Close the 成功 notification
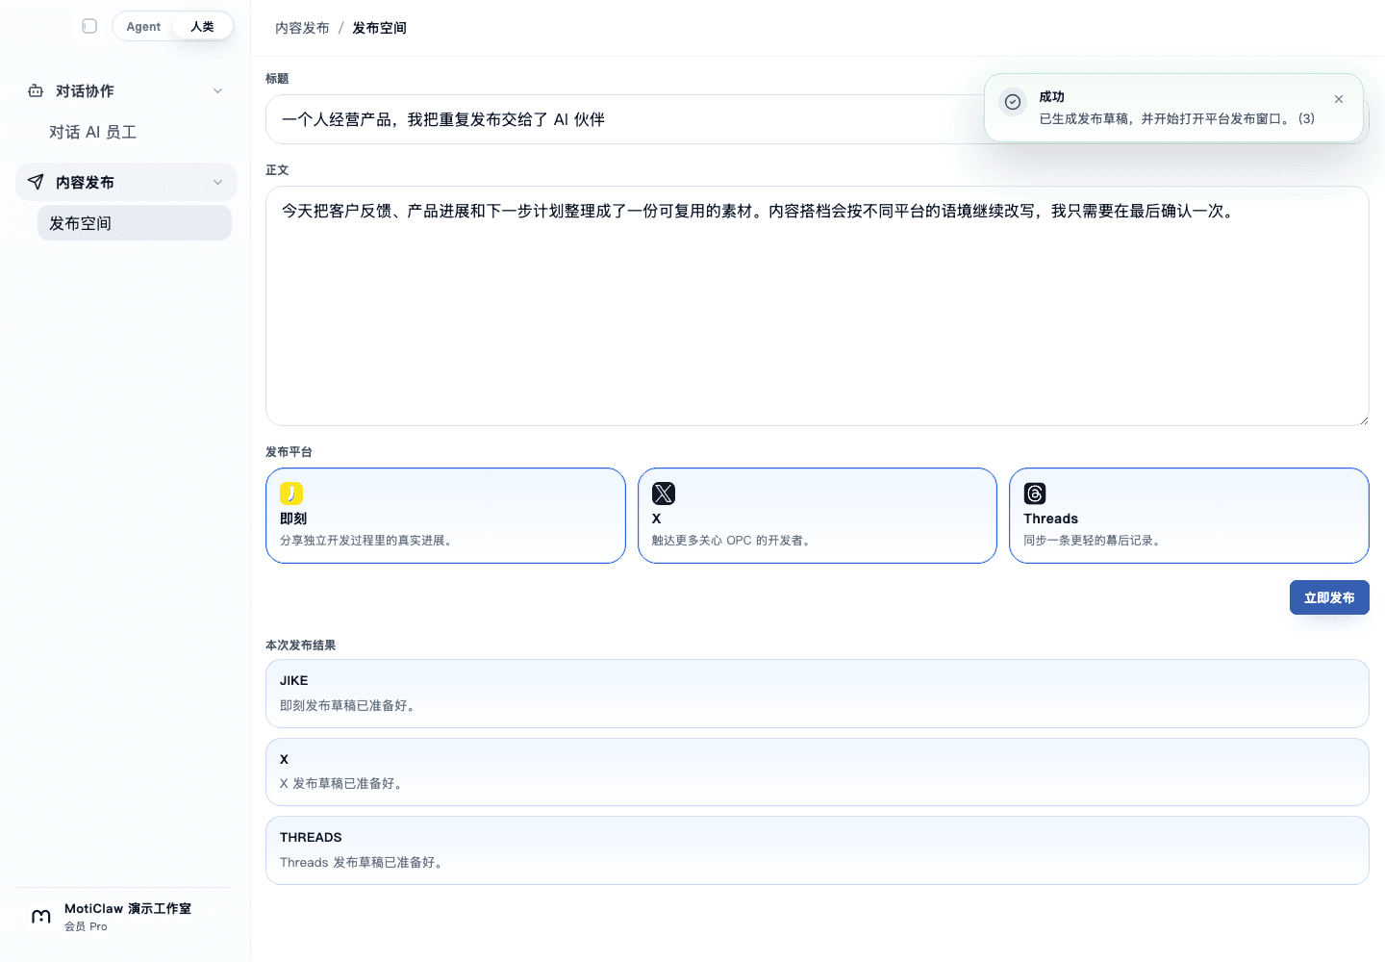Viewport: 1385px width, 962px height. (x=1339, y=99)
